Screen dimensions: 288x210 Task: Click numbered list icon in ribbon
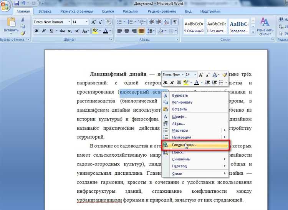point(131,22)
